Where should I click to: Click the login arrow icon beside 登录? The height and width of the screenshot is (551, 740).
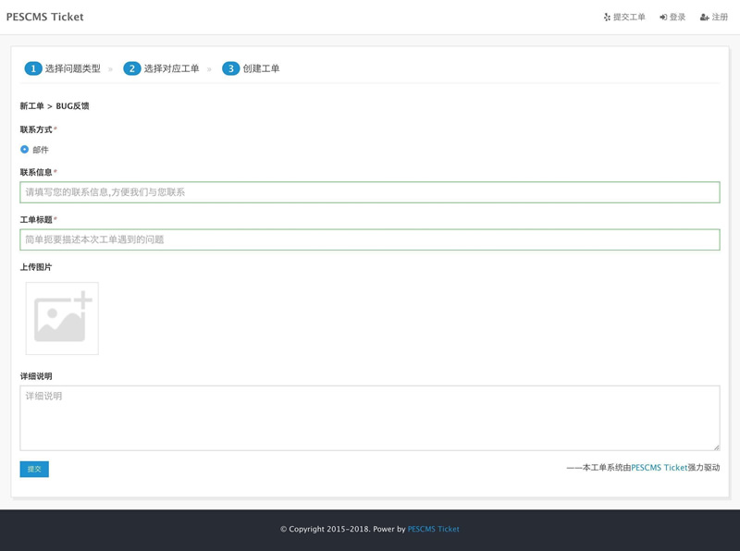(663, 17)
